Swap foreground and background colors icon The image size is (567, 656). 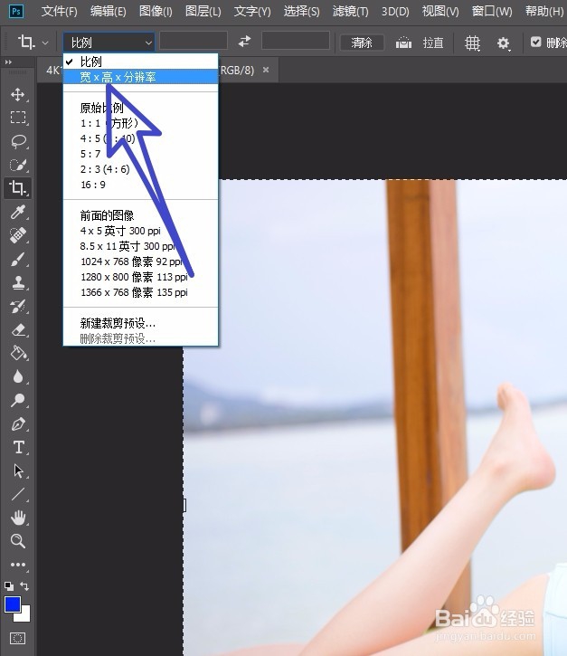pyautogui.click(x=24, y=585)
